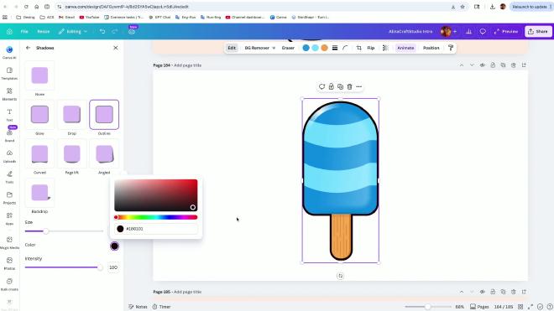Viewport: 554px width, 311px height.
Task: Open the Bulk create sidebar panel
Action: pyautogui.click(x=9, y=284)
